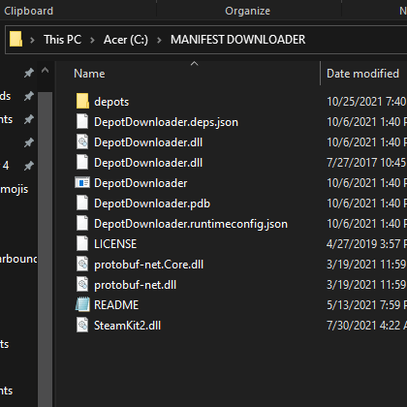Click the DepotDownloader application icon
This screenshot has height=407, width=407.
point(82,183)
